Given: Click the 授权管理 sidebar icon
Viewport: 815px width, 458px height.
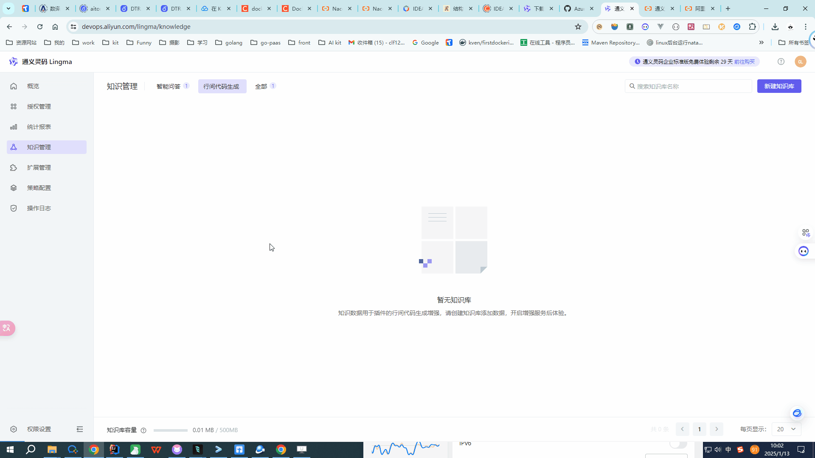Looking at the screenshot, I should click(14, 106).
